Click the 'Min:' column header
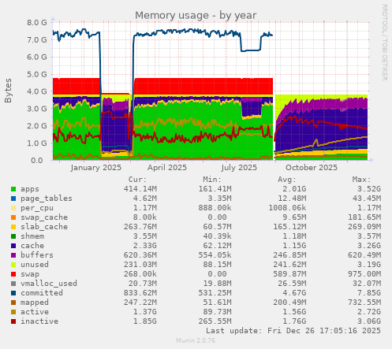 212,180
